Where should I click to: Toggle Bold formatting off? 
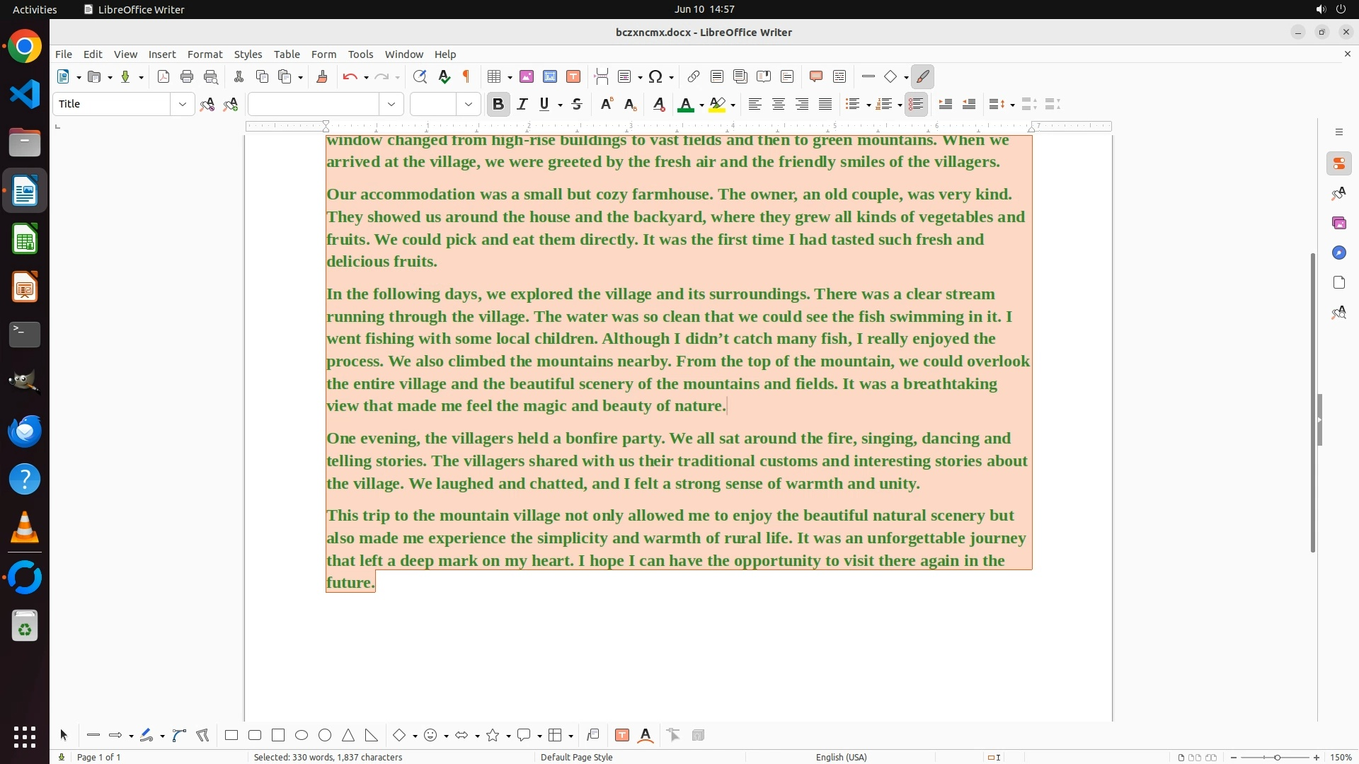tap(498, 105)
